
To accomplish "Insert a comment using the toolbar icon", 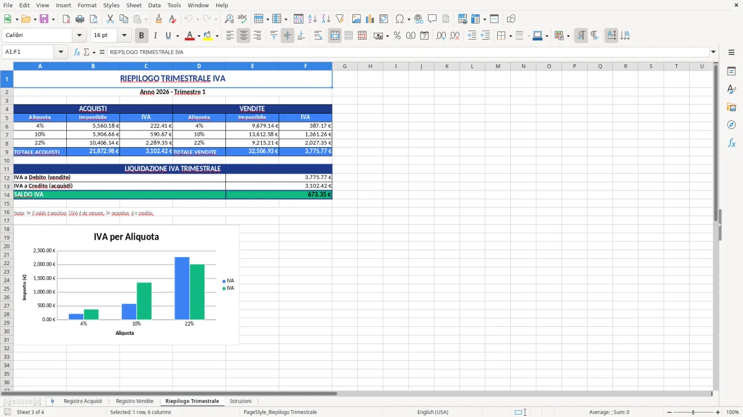I will click(432, 19).
